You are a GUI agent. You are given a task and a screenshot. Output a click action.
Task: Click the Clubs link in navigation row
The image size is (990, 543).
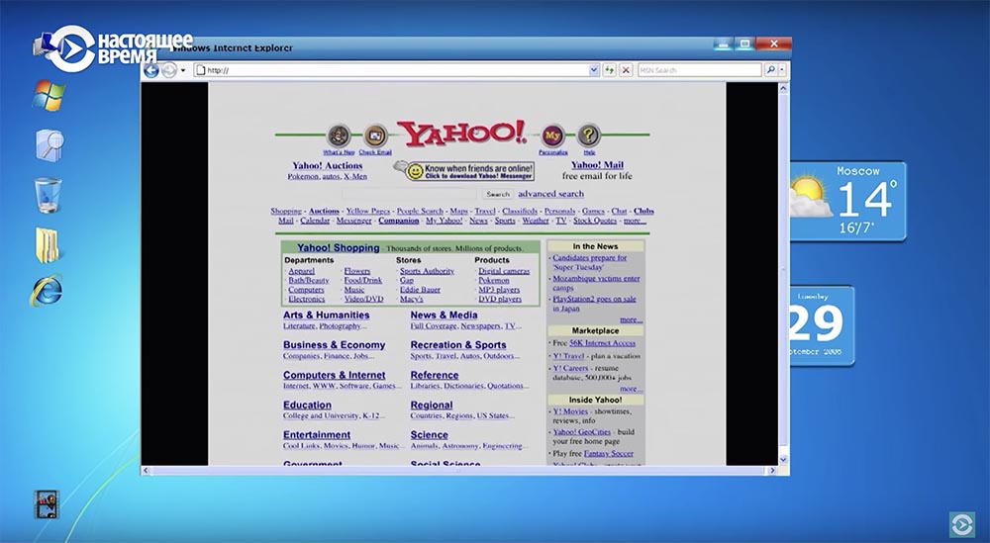point(643,211)
